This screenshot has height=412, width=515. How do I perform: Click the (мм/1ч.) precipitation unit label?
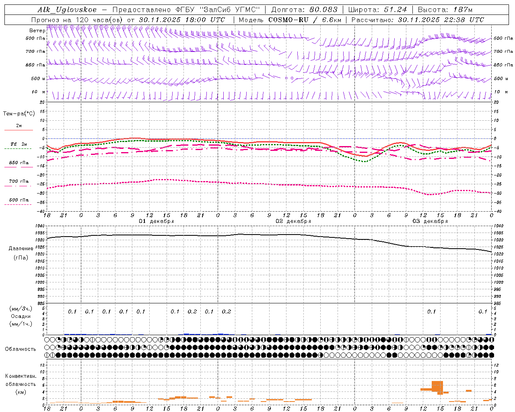click(21, 324)
